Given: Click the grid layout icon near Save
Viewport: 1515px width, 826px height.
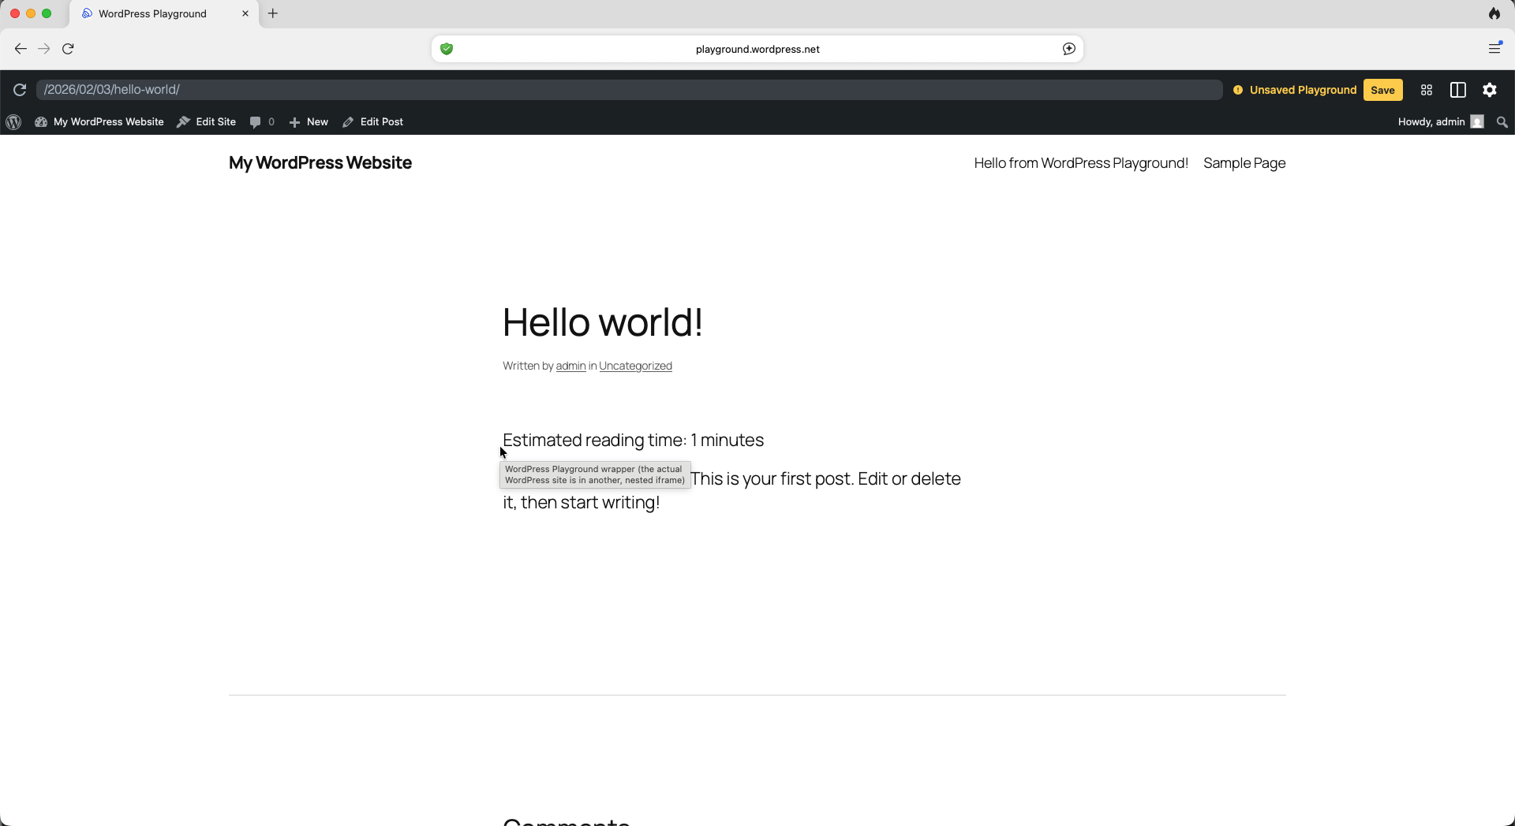Looking at the screenshot, I should [x=1426, y=90].
